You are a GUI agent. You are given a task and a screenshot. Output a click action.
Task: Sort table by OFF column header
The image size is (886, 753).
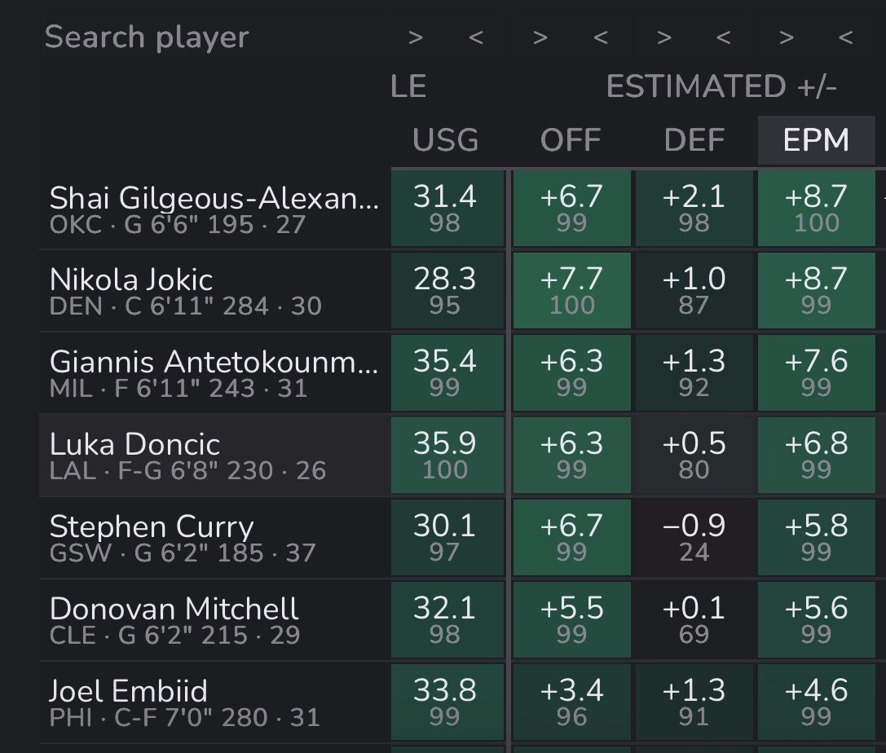click(571, 140)
